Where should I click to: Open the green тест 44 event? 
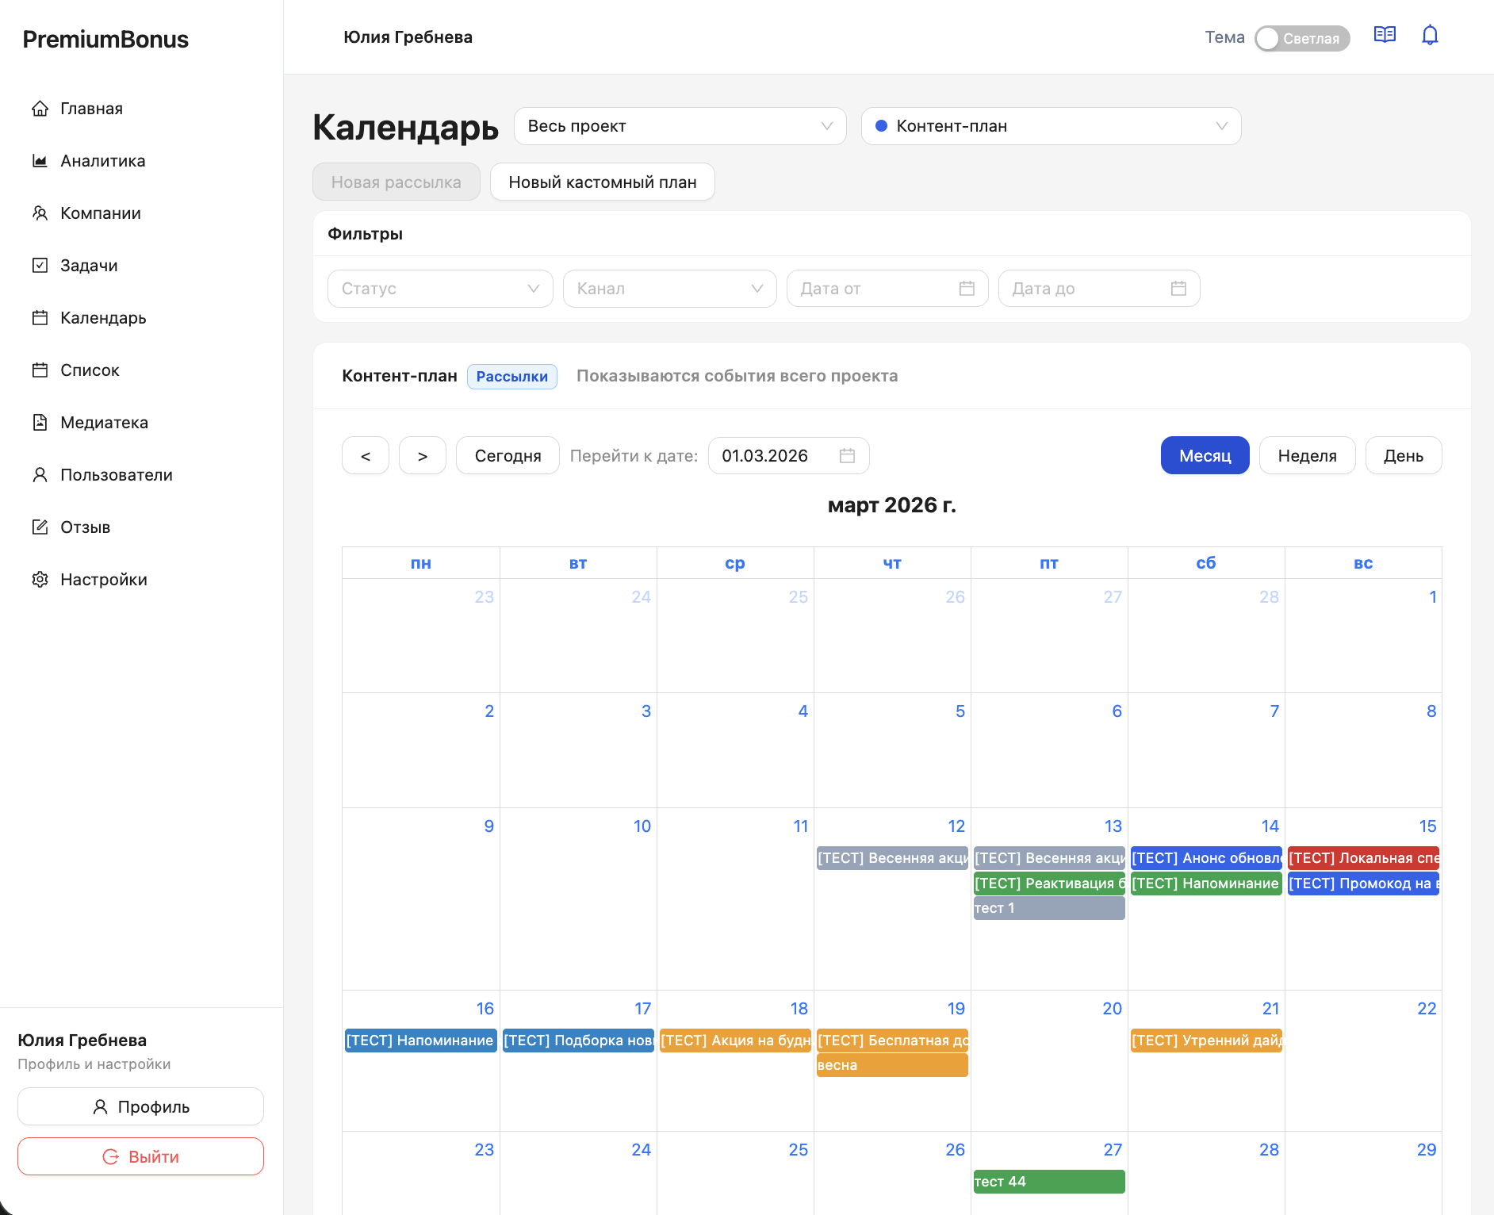[1048, 1182]
